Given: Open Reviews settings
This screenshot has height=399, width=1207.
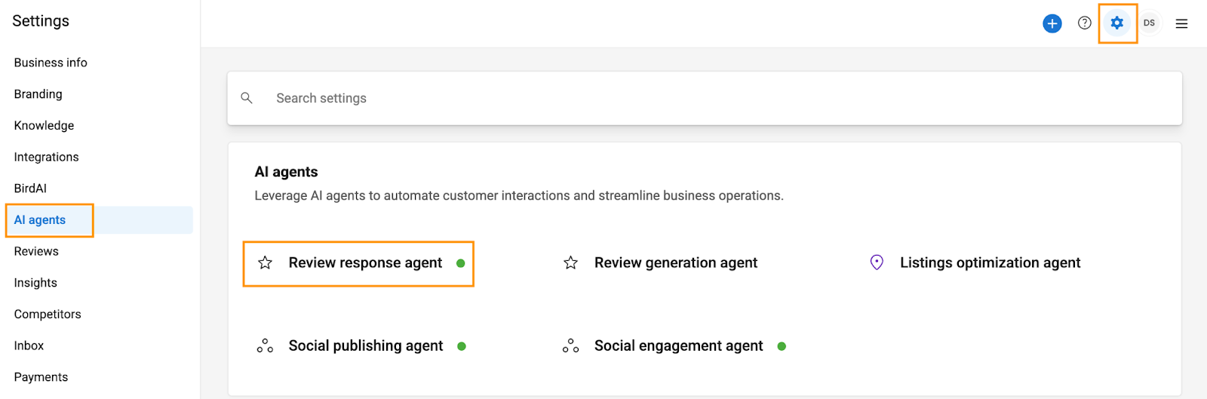Looking at the screenshot, I should (36, 251).
